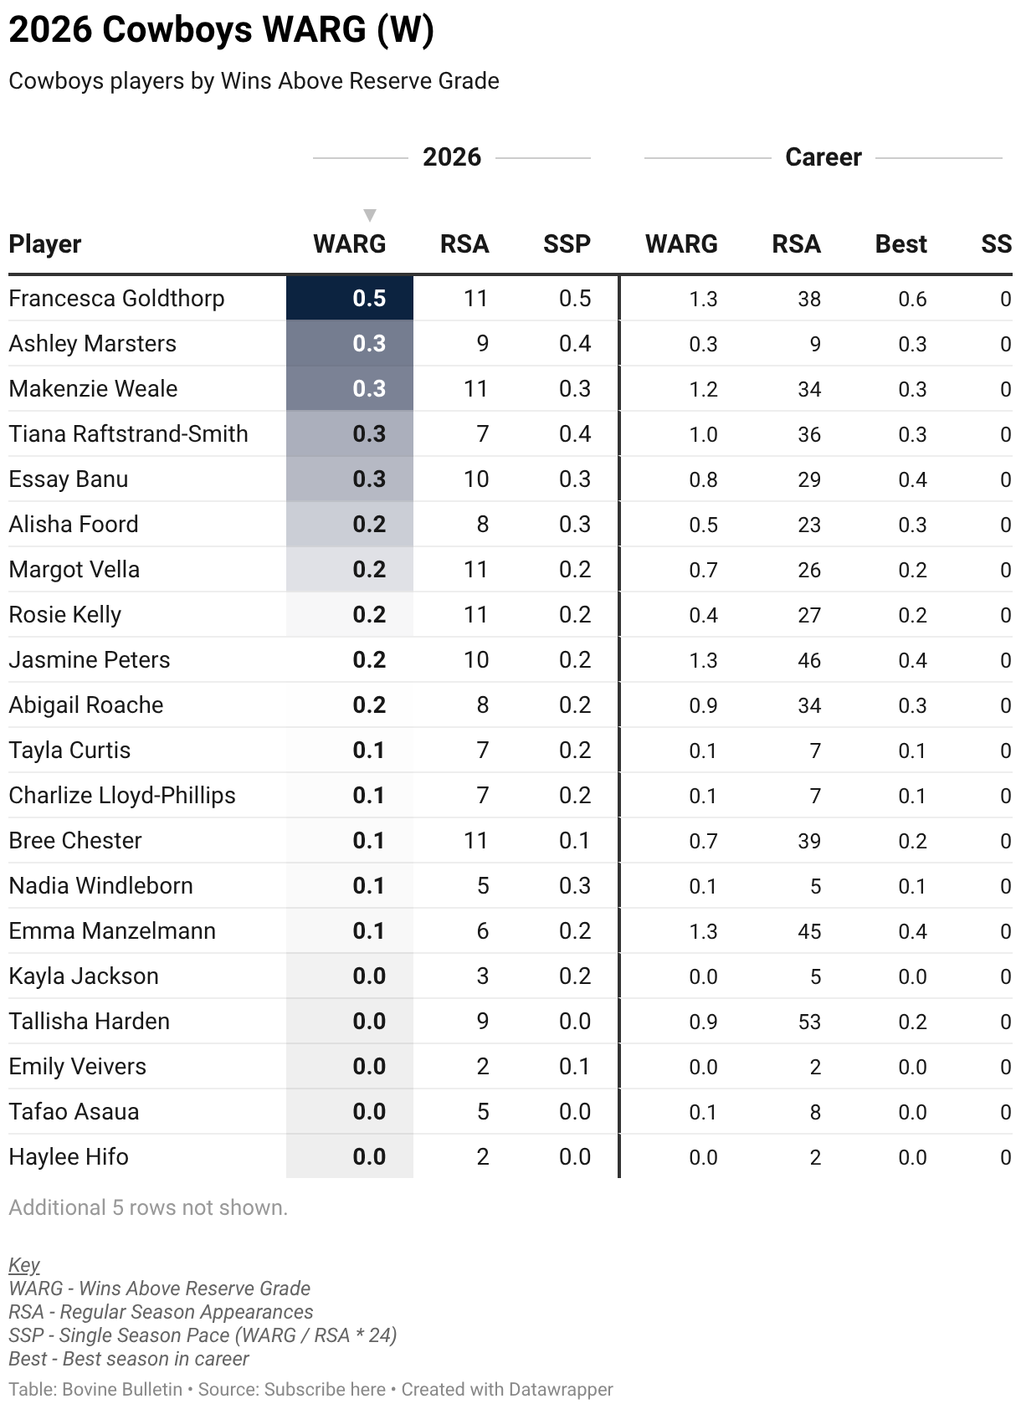The width and height of the screenshot is (1021, 1409).
Task: Open the Datawrapper credit link
Action: pyautogui.click(x=507, y=1390)
